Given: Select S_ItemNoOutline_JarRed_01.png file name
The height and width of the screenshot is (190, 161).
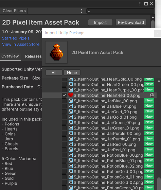Looking at the screenshot, I should click(105, 150).
